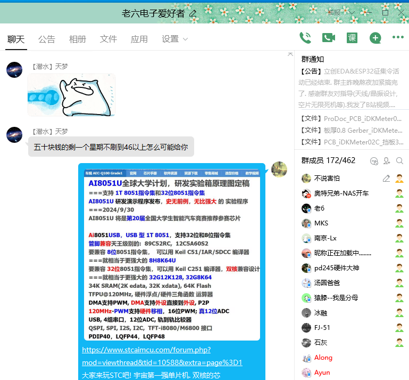Click the 群通知 heading
The height and width of the screenshot is (380, 409).
(x=313, y=59)
